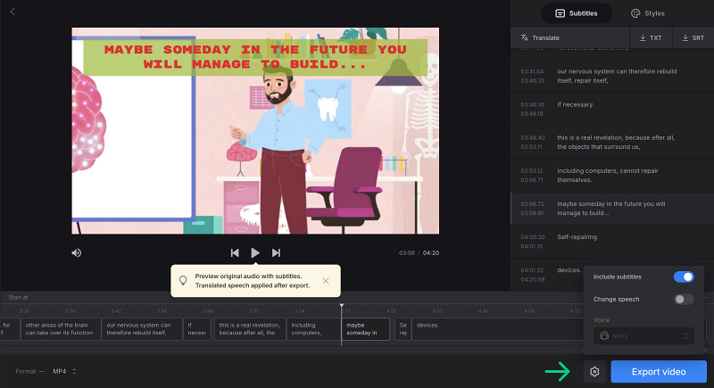714x388 pixels.
Task: Open the Translate option
Action: pyautogui.click(x=540, y=37)
